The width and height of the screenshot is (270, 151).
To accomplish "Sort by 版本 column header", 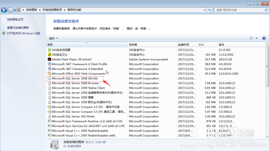I will pos(234,45).
